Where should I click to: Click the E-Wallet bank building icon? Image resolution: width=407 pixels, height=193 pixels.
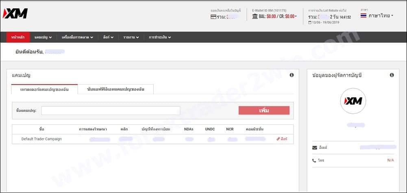[x=255, y=16]
